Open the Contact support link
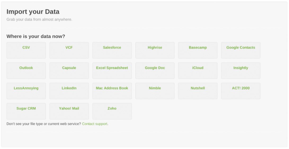This screenshot has height=149, width=289. coord(95,124)
